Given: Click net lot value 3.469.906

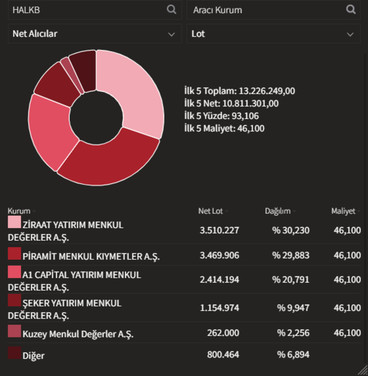Looking at the screenshot, I should pyautogui.click(x=219, y=255).
